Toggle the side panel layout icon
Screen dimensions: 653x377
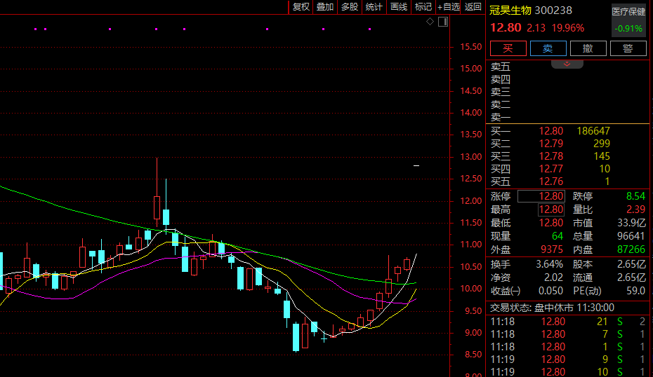pyautogui.click(x=443, y=22)
